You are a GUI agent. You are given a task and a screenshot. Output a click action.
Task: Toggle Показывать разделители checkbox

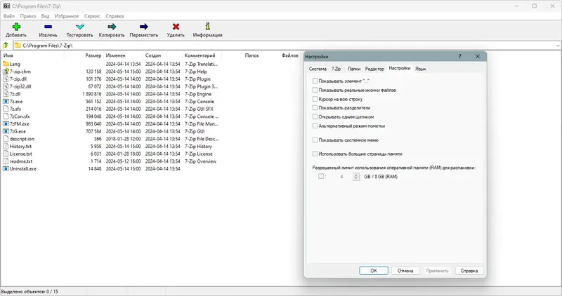(315, 107)
